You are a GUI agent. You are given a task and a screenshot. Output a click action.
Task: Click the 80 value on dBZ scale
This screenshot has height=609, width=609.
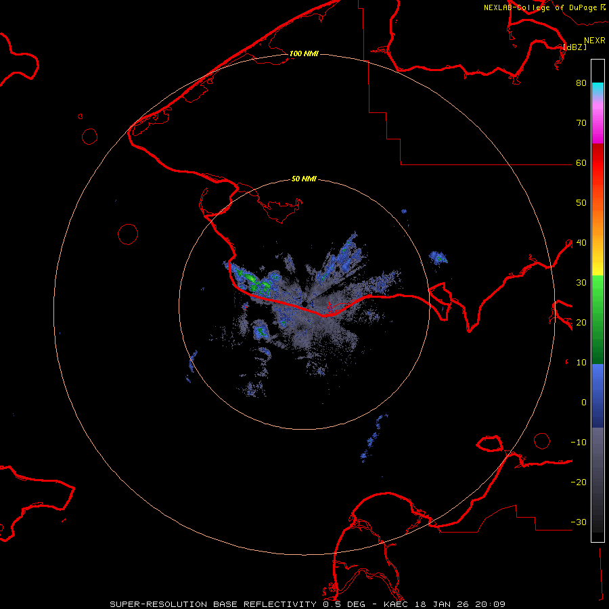(581, 83)
